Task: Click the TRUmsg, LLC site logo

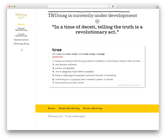Action: coord(21,16)
